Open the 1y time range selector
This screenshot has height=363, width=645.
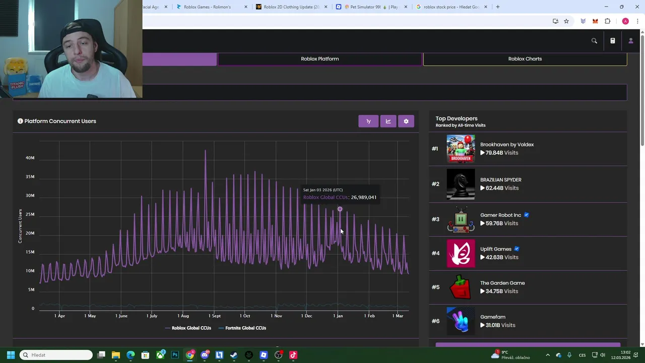(368, 121)
